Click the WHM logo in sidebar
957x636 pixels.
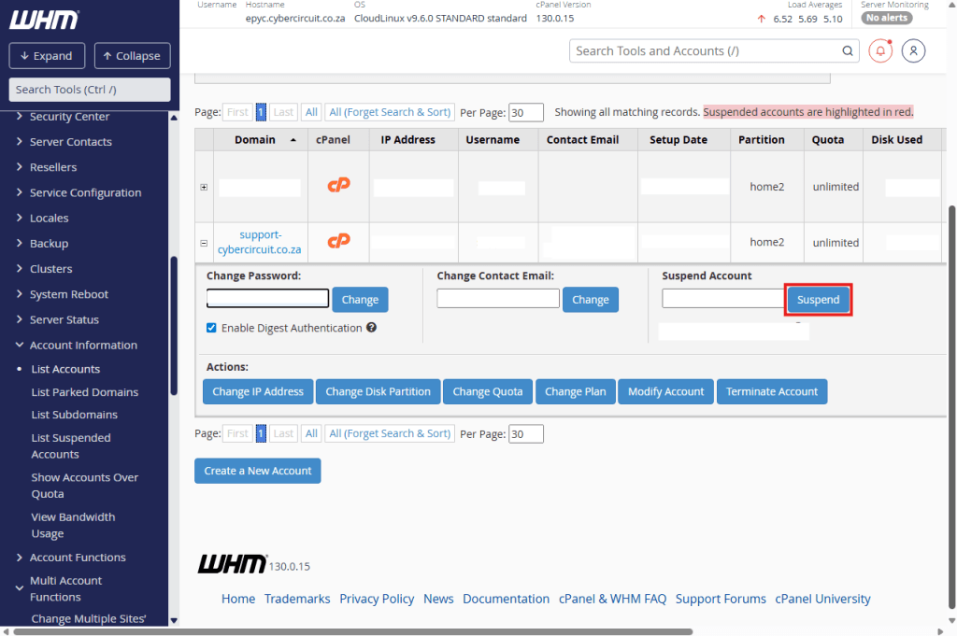point(45,20)
